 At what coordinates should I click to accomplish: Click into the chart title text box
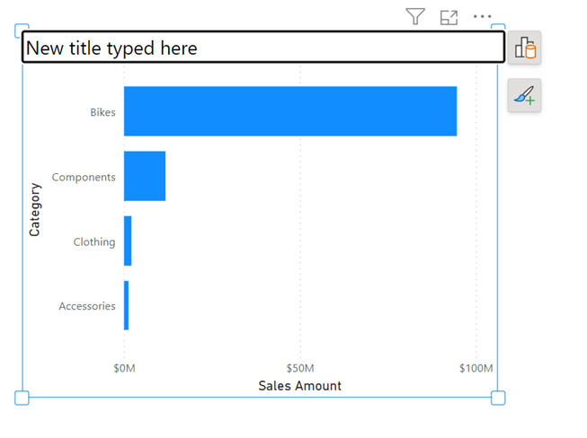(x=262, y=48)
